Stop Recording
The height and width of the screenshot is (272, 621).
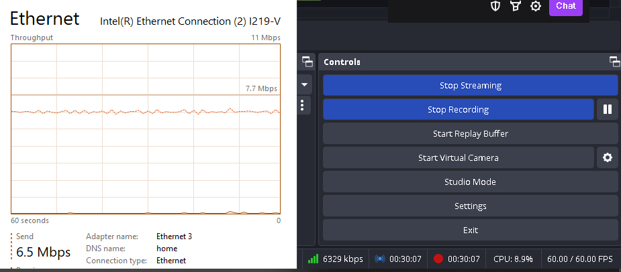pyautogui.click(x=459, y=109)
